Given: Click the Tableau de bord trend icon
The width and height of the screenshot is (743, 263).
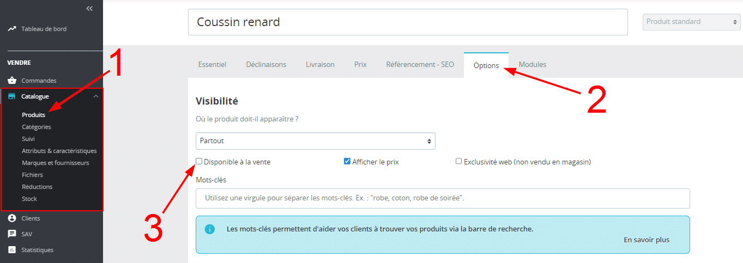Looking at the screenshot, I should pyautogui.click(x=12, y=29).
